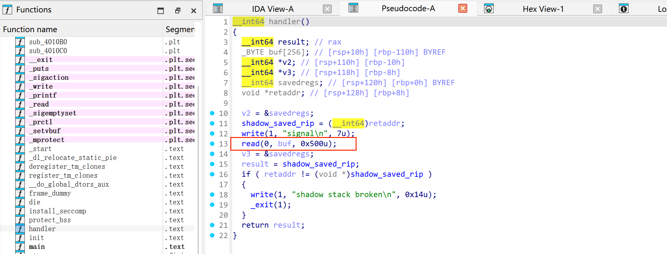Screen dimensions: 667x254
Task: Select the register_tm_clones function row
Action: click(97, 175)
